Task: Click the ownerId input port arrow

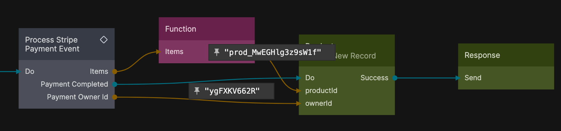Action: pyautogui.click(x=299, y=104)
